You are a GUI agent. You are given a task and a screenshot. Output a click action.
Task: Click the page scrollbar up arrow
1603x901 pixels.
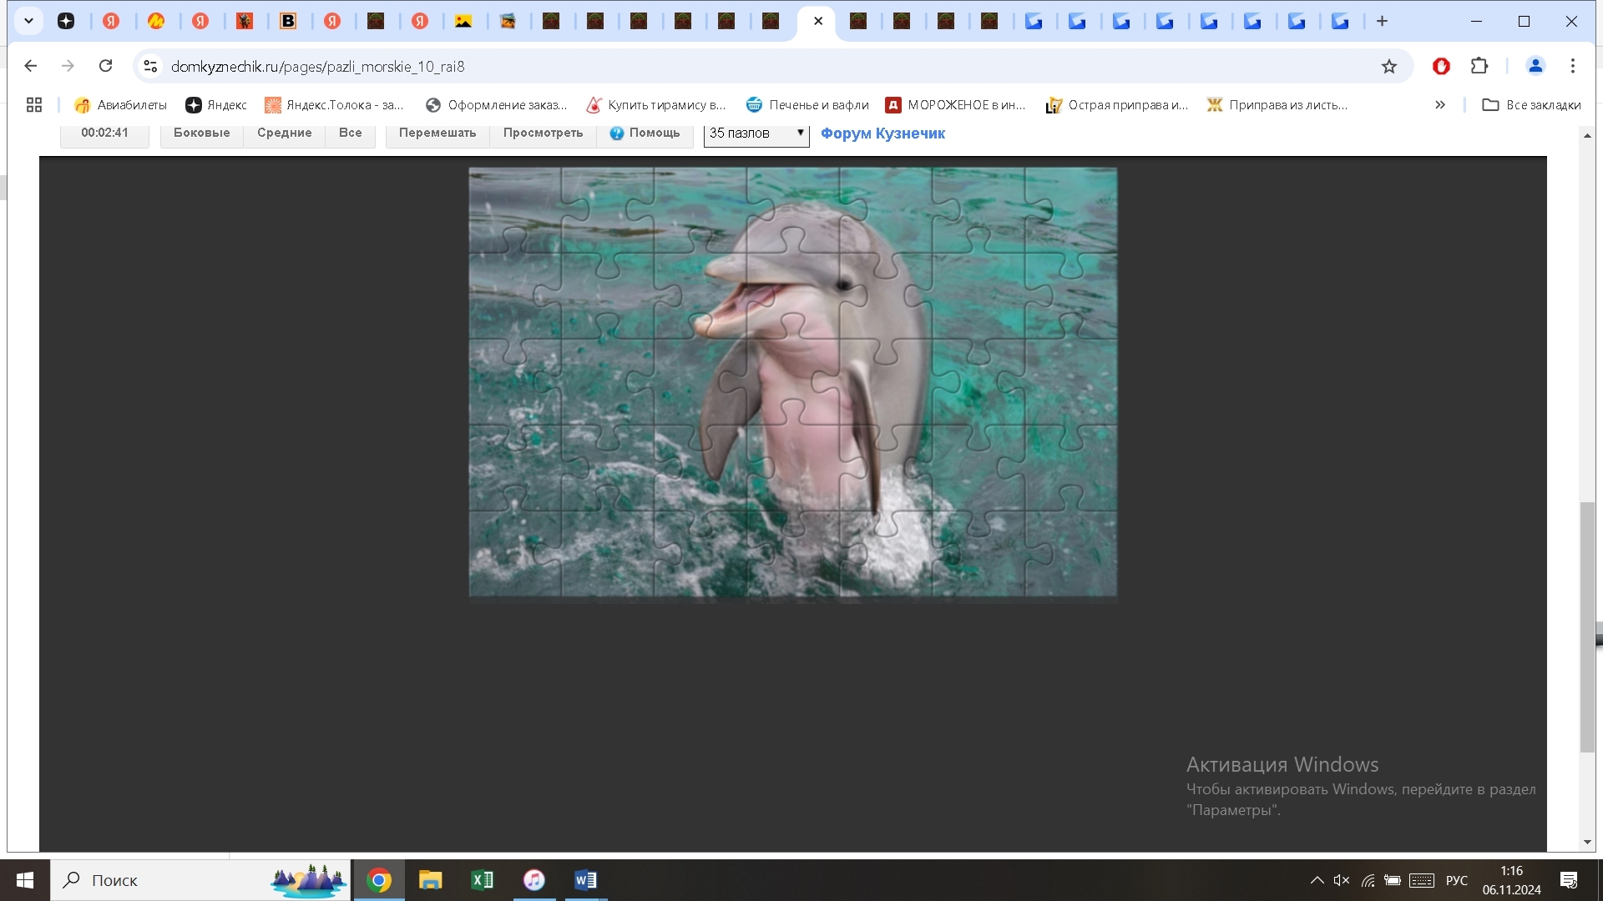1587,135
